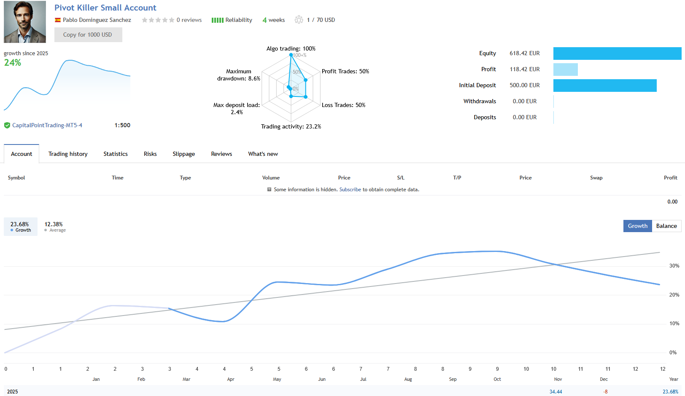Viewport: 685px width, 396px height.
Task: Click the Copy for 1000 USD button
Action: pyautogui.click(x=88, y=35)
